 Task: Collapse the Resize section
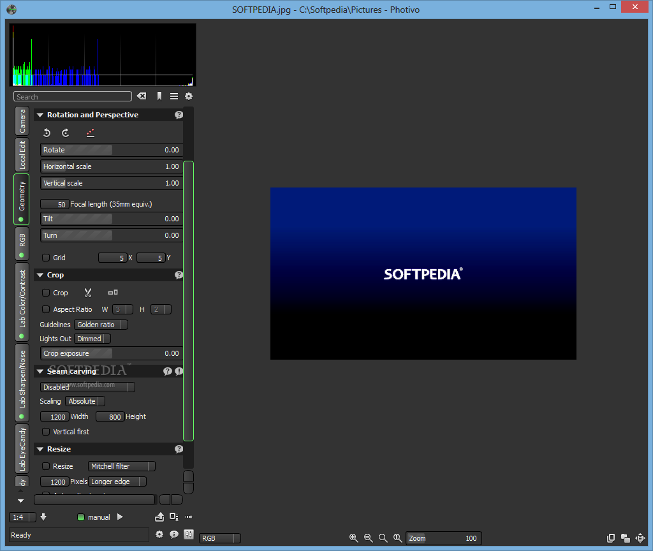coord(40,449)
